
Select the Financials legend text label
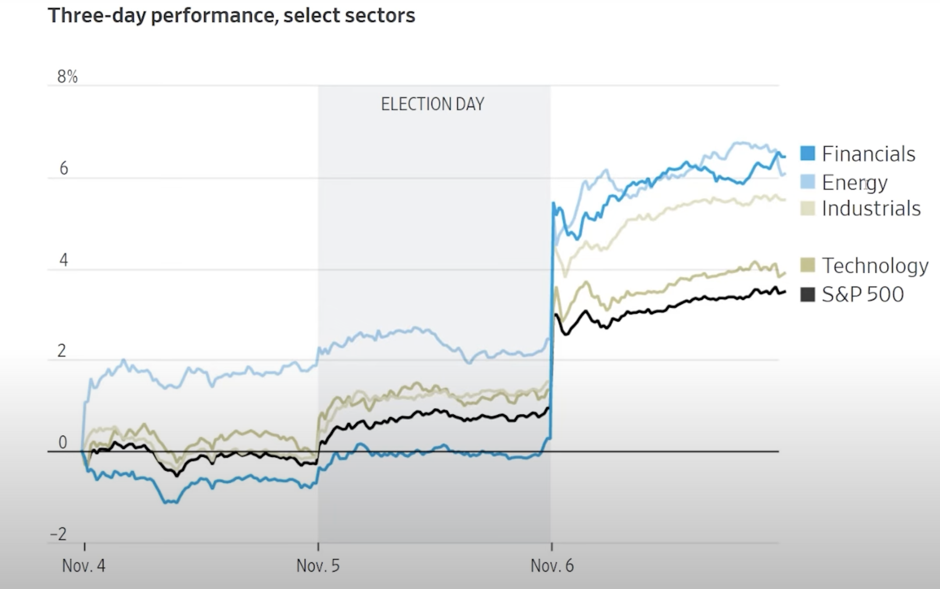click(869, 154)
